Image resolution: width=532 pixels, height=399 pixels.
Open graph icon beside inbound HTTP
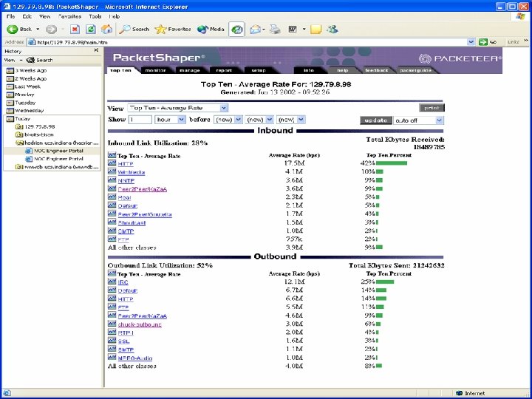tap(112, 163)
